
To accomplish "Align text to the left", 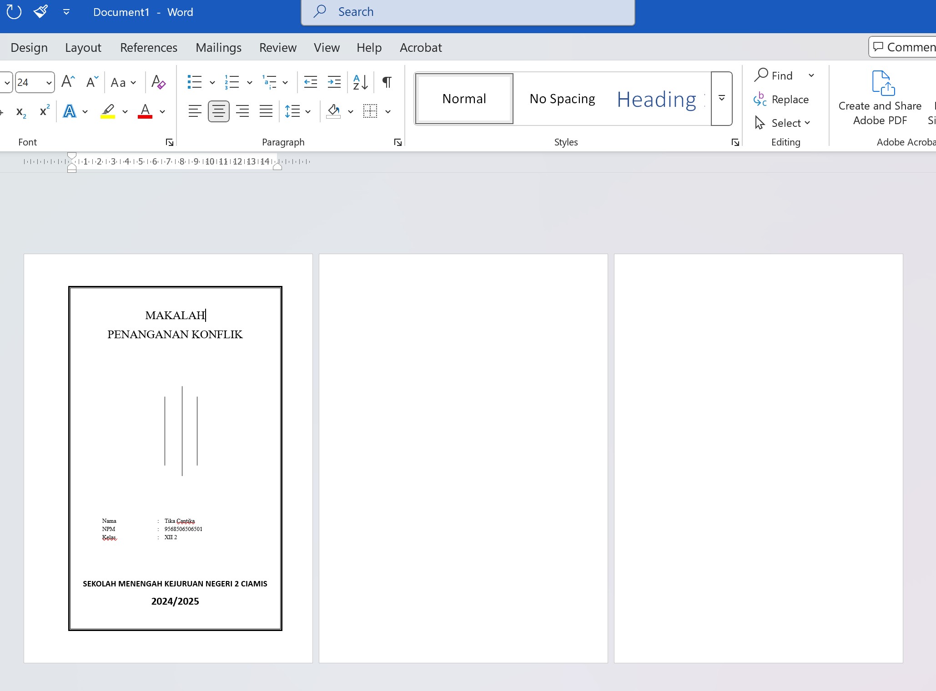I will point(195,111).
